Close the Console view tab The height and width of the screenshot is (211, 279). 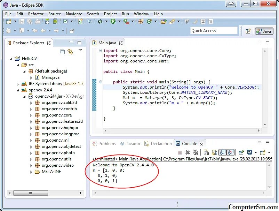coord(201,144)
